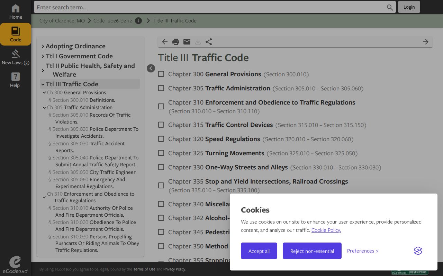Collapse Ch 305 Traffic Administration in tree

point(44,108)
